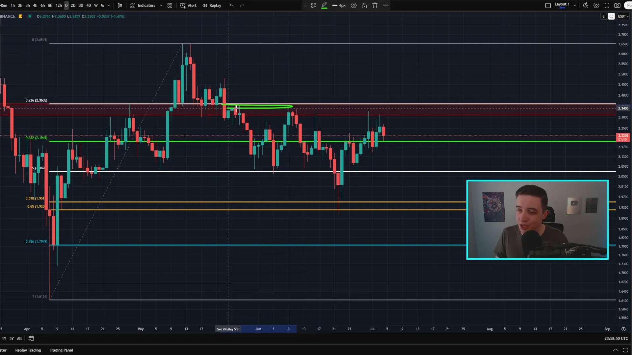
Task: Switch to the D daily timeframe
Action: click(x=66, y=5)
